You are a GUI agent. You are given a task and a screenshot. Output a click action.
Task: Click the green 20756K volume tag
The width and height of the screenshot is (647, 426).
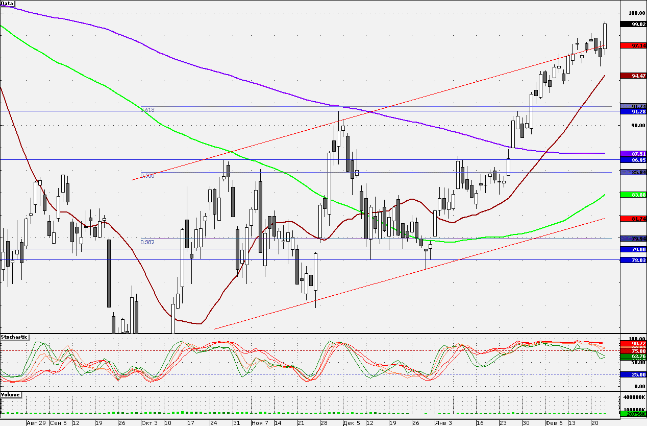[632, 413]
